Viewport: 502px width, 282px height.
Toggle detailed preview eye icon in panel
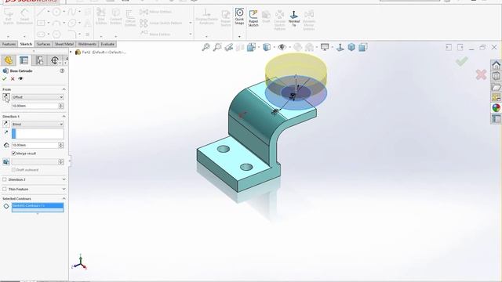point(21,78)
